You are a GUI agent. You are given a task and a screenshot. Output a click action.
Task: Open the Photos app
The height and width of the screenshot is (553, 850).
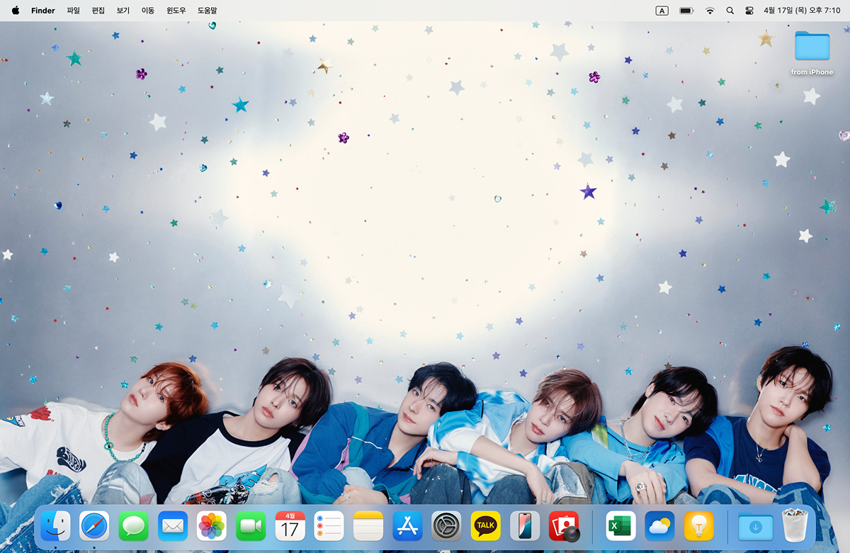212,526
